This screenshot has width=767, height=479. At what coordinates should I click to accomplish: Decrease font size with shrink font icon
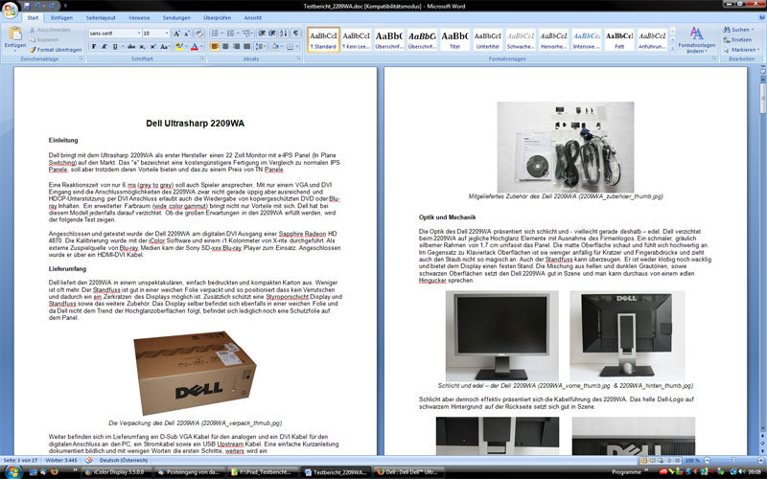pyautogui.click(x=186, y=34)
